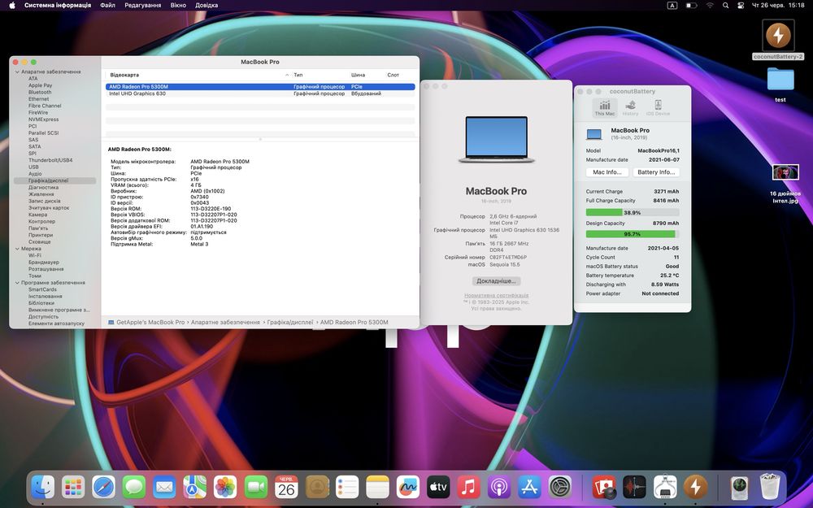Open Photos app in the dock
This screenshot has height=508, width=813.
(225, 487)
